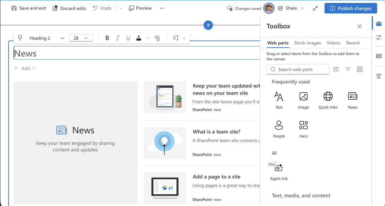This screenshot has width=385, height=206.
Task: Click into the News heading text field
Action: 136,53
